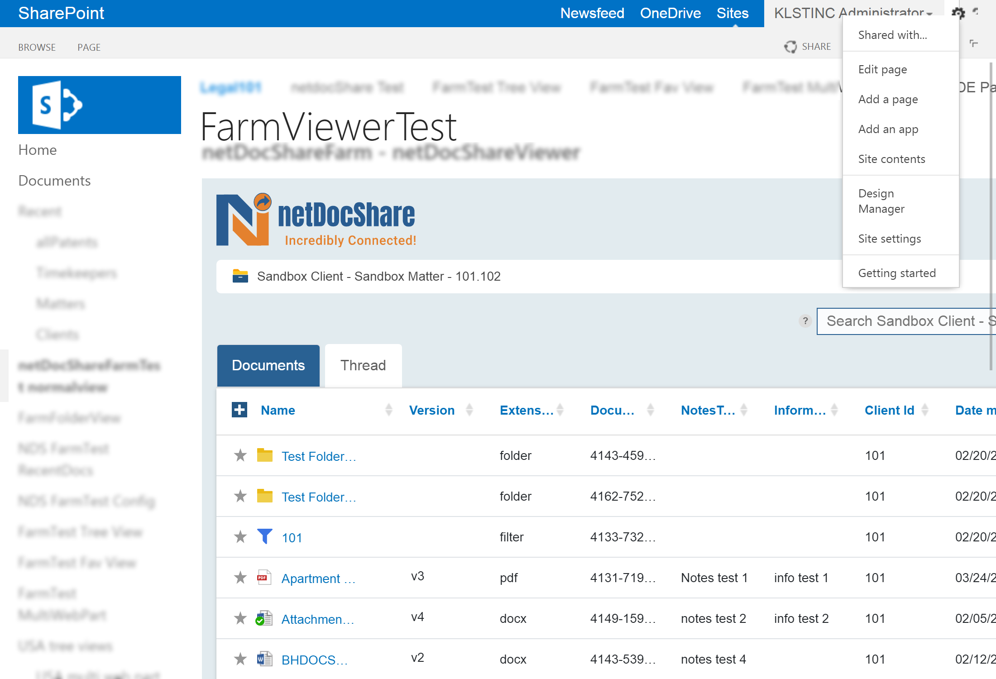Click the info test 2 cell
This screenshot has width=996, height=679.
coord(801,618)
